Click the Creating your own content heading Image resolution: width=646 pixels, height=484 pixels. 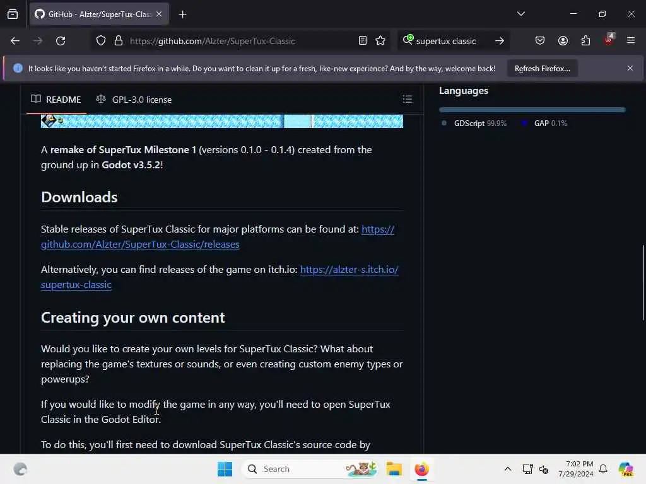click(x=133, y=318)
